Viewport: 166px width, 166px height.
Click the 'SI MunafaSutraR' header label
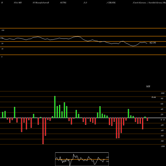(41, 3)
